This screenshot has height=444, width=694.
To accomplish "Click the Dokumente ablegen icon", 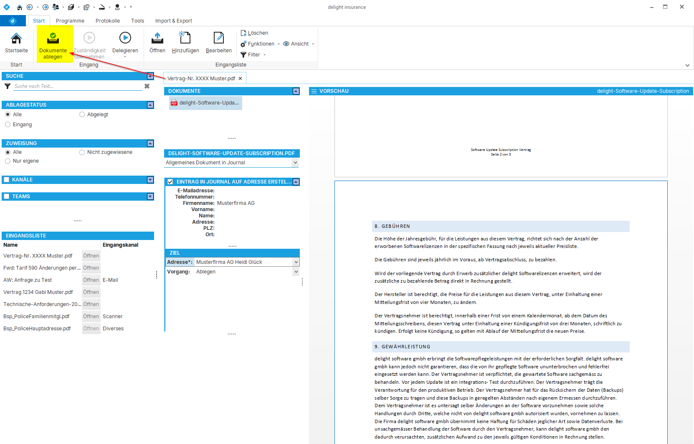I will (53, 38).
